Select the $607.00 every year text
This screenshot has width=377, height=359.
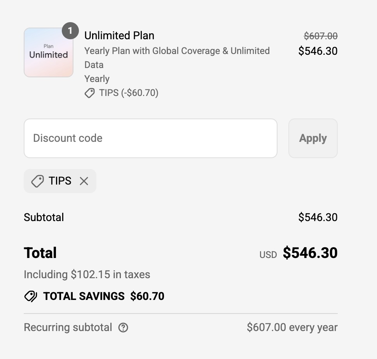[x=292, y=327]
